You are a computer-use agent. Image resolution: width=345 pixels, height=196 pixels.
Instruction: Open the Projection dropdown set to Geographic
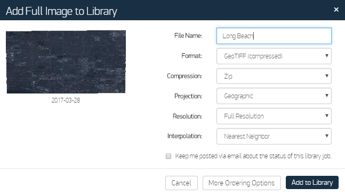[x=274, y=96]
